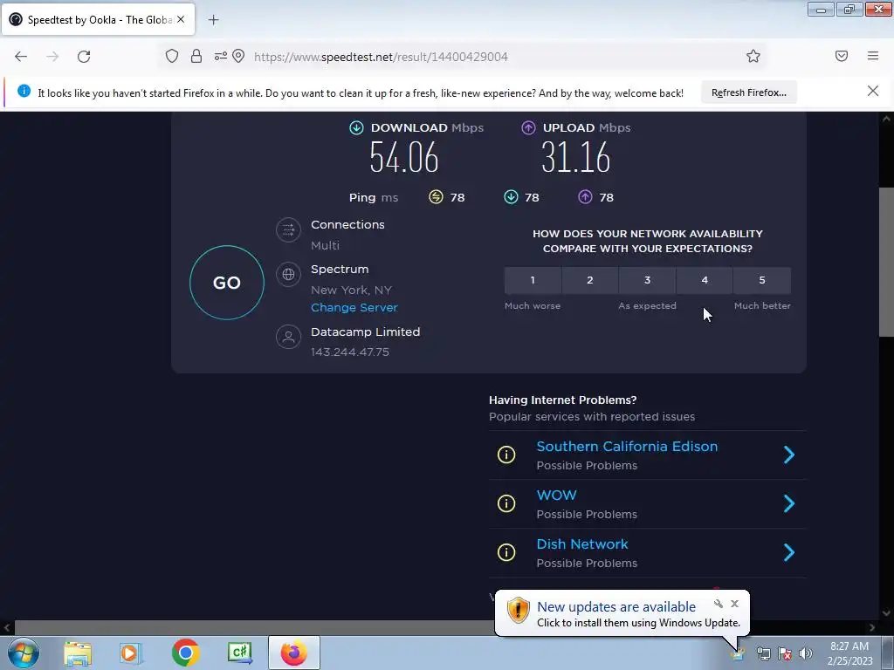
Task: Click the Datacamp Limited user icon
Action: [288, 337]
